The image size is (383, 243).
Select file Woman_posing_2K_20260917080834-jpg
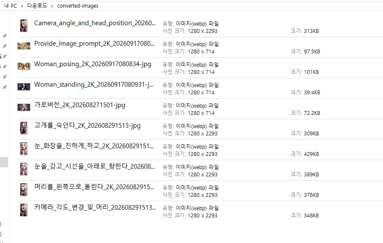pos(93,64)
